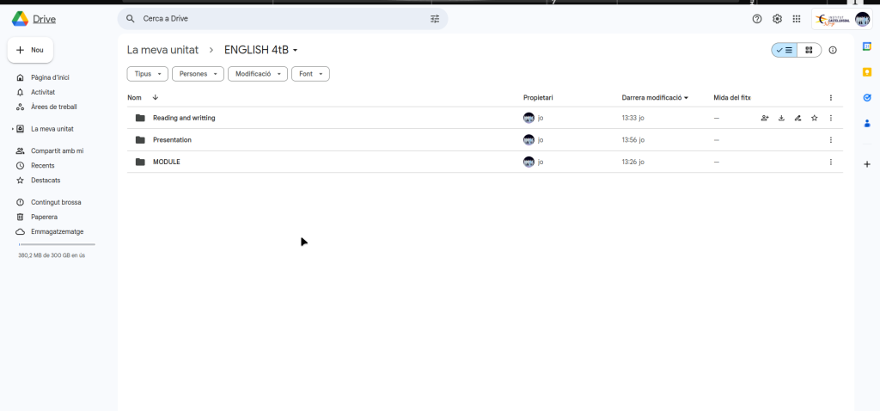The height and width of the screenshot is (411, 880).
Task: Download the Reading and writting folder
Action: coord(781,118)
